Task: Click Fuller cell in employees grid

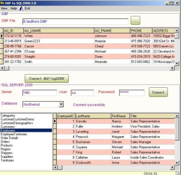Action: click(93, 126)
